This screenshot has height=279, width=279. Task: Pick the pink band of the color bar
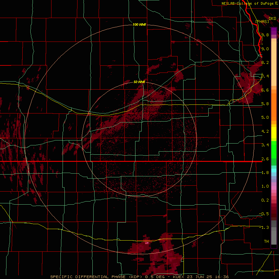click(x=274, y=188)
